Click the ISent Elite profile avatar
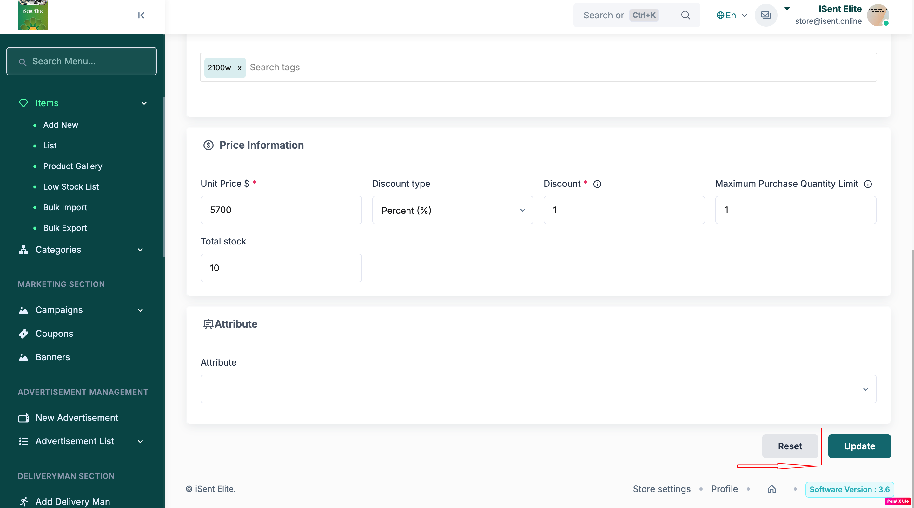 click(x=878, y=15)
